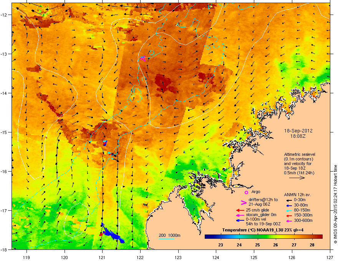Viewport: 338px width, 261px height.
Task: Click the 'slocum_glider 0m' legend label
Action: pos(261,215)
